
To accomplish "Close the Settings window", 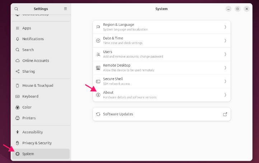I will pos(246,9).
